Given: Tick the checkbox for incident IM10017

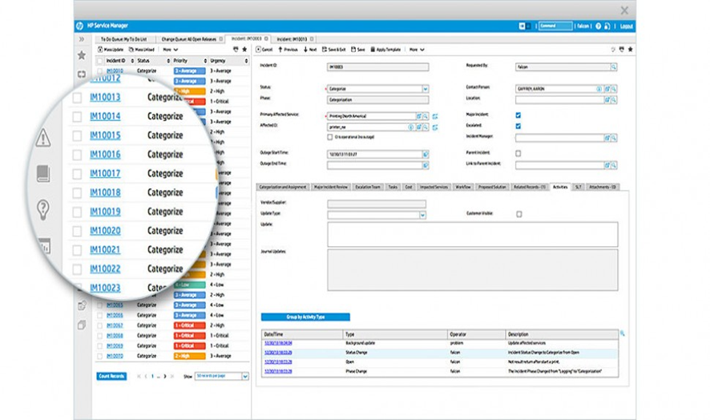Looking at the screenshot, I should (77, 174).
